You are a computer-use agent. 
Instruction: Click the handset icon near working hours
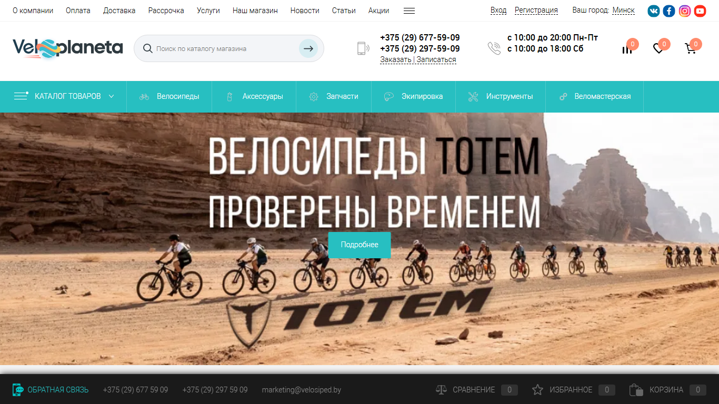494,48
